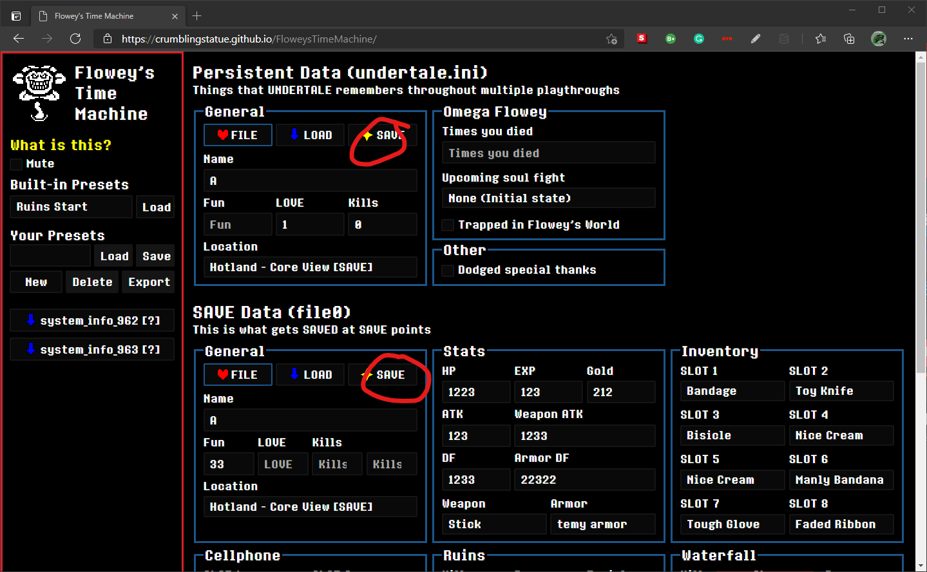927x572 pixels.
Task: Click the SAVE Data Fun field showing 33
Action: 229,464
